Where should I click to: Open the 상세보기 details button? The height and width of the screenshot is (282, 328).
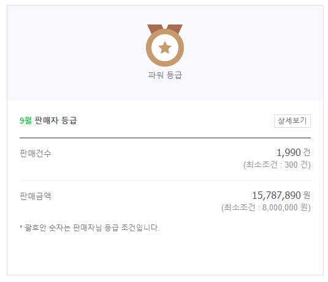coord(292,121)
